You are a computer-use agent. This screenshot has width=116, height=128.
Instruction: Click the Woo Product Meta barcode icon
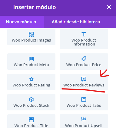pyautogui.click(x=31, y=59)
